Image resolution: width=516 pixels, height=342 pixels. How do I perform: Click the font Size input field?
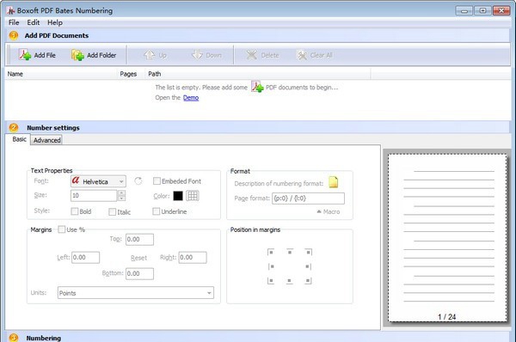(x=94, y=195)
